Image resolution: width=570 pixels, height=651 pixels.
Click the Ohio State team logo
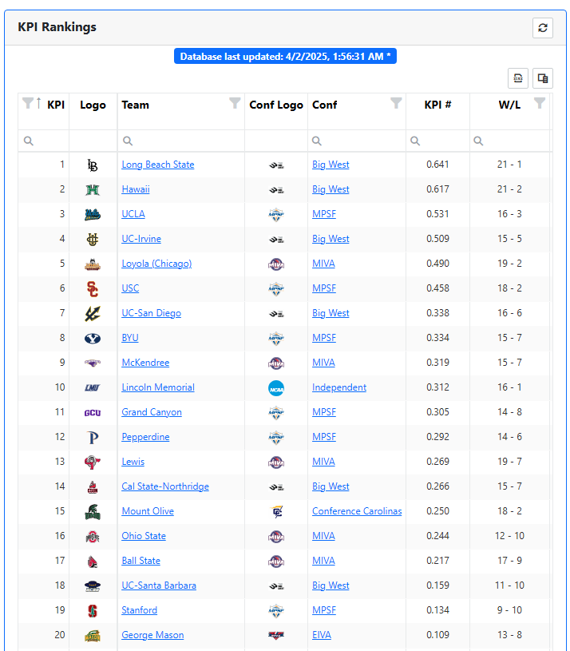pos(93,537)
